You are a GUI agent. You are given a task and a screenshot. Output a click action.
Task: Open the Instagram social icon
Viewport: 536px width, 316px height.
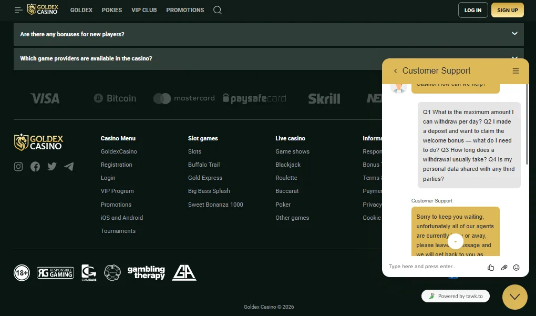(18, 167)
